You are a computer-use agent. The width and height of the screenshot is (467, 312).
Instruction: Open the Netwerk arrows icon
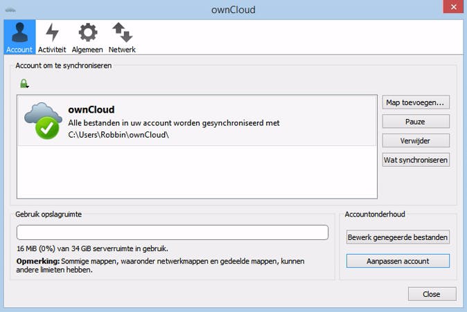click(x=122, y=34)
